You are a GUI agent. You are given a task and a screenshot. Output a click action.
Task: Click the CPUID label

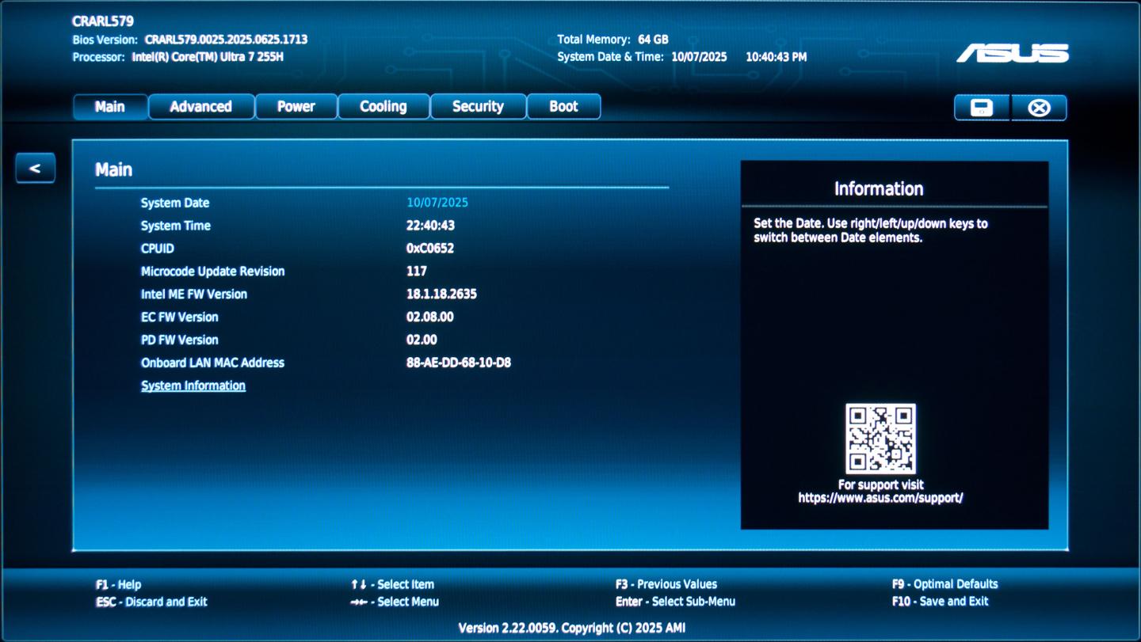pyautogui.click(x=158, y=249)
